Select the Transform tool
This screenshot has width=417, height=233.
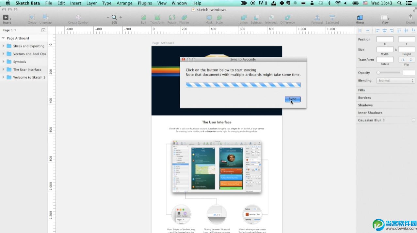pyautogui.click(x=157, y=17)
